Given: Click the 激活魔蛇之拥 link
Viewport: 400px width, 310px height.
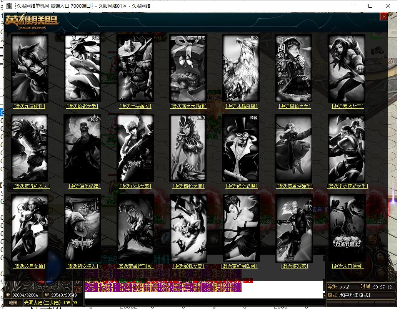Looking at the screenshot, I should pyautogui.click(x=188, y=186).
